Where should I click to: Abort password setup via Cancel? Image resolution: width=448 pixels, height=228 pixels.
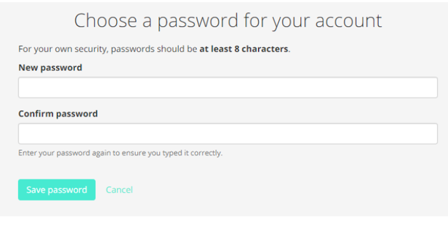[119, 190]
